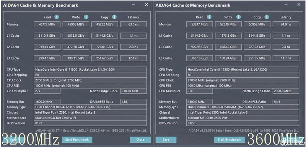
Task: Click the DDR4-3200 Memory Type field
Action: coord(90,107)
